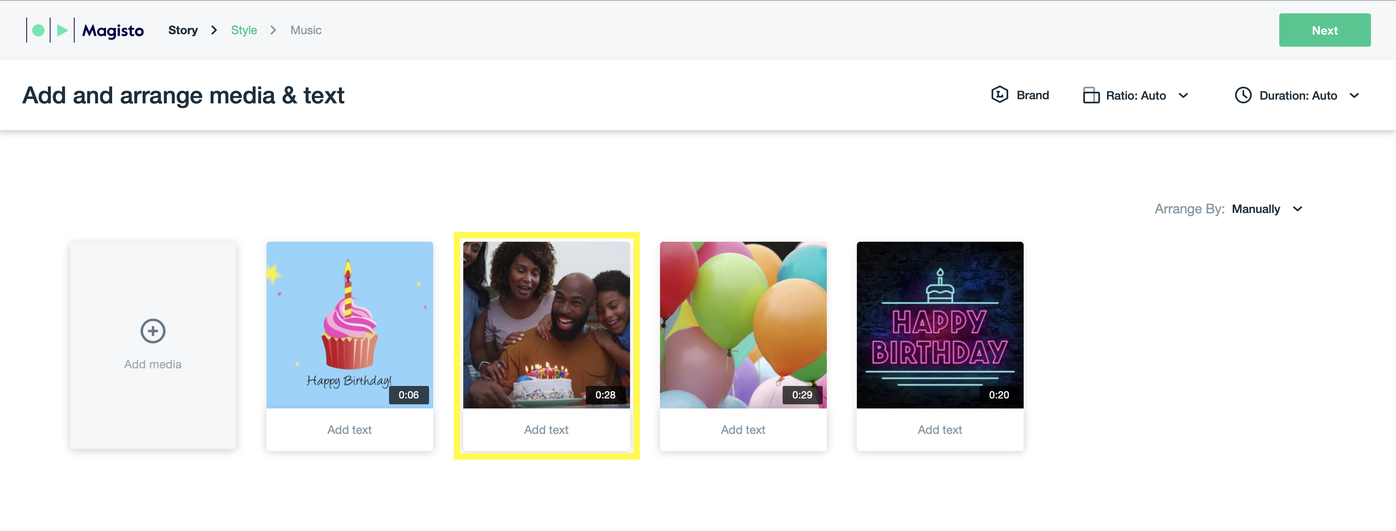Viewport: 1396px width, 531px height.
Task: Click the 0:06 duration badge
Action: (409, 395)
